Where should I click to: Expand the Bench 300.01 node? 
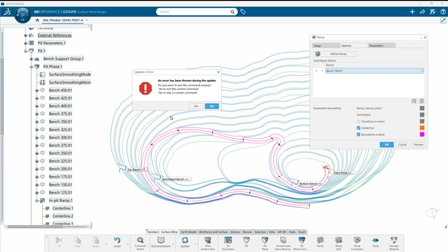36,137
